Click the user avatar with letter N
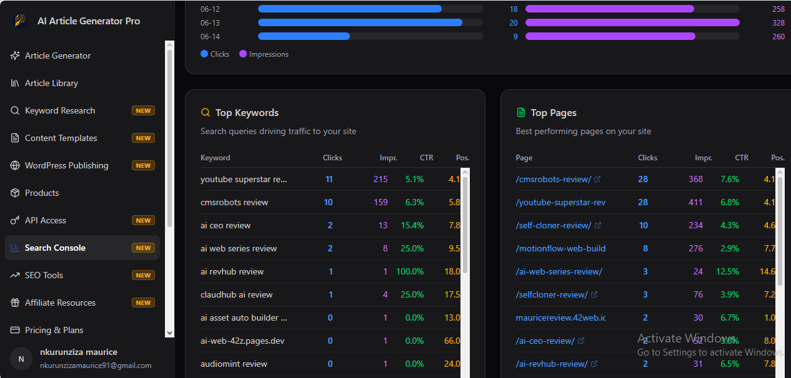 (21, 359)
